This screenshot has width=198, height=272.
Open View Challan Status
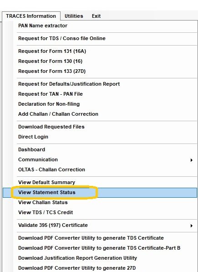pyautogui.click(x=100, y=202)
